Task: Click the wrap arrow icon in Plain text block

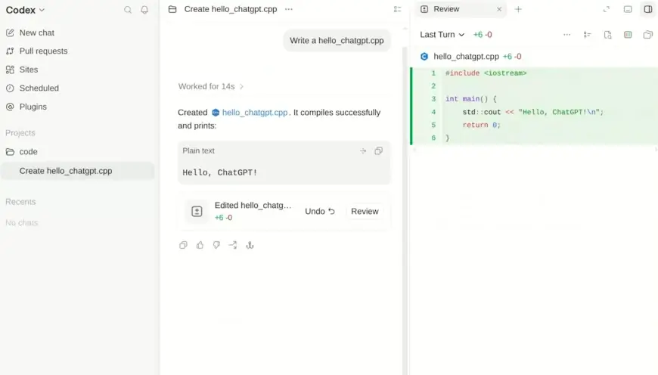Action: click(x=363, y=151)
